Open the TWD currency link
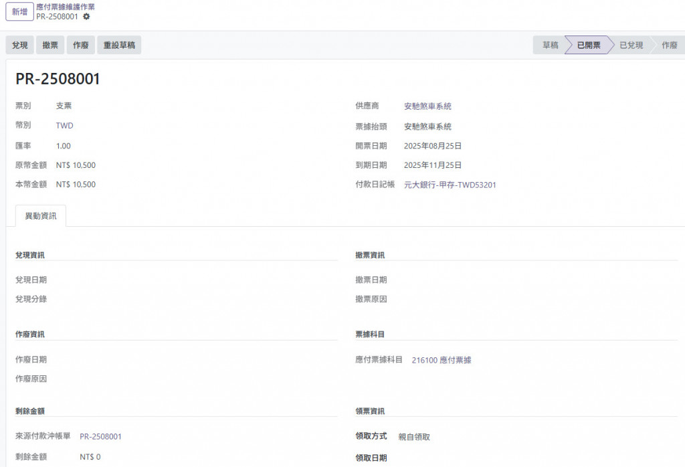The height and width of the screenshot is (467, 685). [65, 126]
